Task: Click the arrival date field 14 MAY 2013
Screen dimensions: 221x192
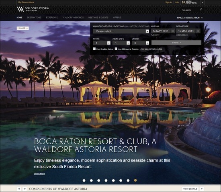Action: 161,31
